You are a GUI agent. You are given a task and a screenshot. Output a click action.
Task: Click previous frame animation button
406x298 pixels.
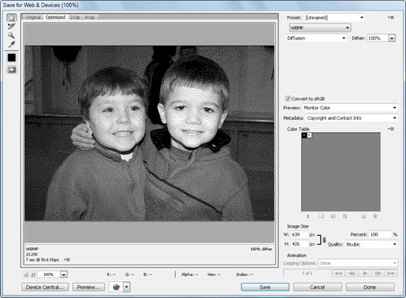tap(351, 273)
